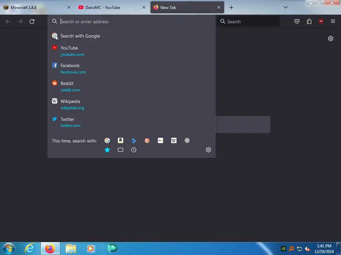Go forward one page
Screen dimensions: 341x255
point(20,22)
